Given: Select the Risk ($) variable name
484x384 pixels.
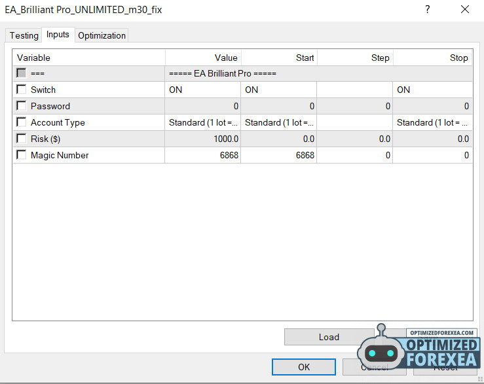Looking at the screenshot, I should (x=45, y=139).
